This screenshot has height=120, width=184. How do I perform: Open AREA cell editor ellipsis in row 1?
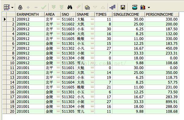(x=58, y=19)
